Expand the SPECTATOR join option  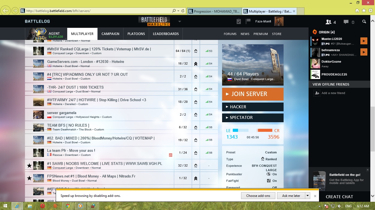pos(253,118)
